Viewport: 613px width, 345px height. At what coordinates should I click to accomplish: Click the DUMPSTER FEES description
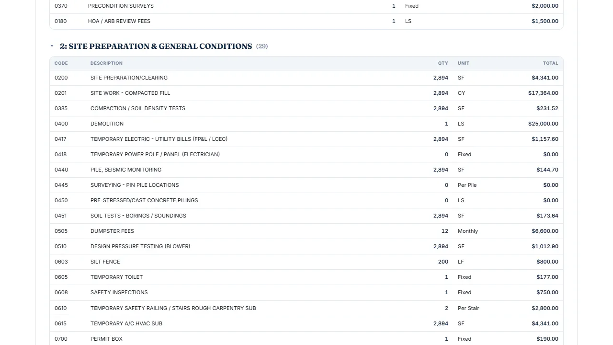coord(112,231)
